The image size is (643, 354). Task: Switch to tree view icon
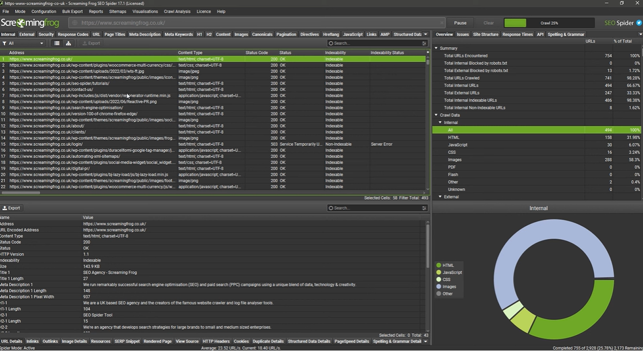click(x=69, y=43)
